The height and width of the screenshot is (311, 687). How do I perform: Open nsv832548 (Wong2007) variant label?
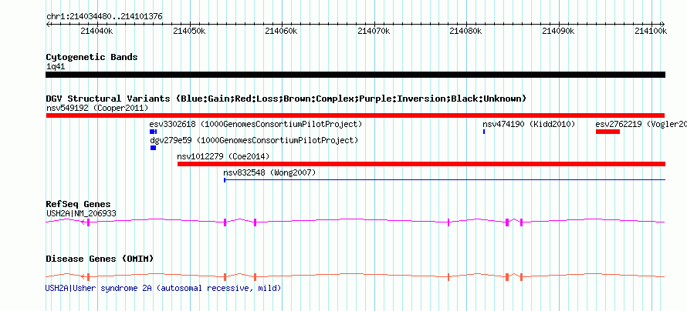coord(269,172)
